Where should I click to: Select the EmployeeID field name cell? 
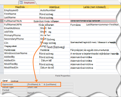pos(22,10)
